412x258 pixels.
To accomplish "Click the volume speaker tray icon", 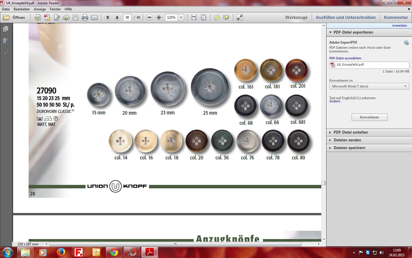I will click(381, 253).
